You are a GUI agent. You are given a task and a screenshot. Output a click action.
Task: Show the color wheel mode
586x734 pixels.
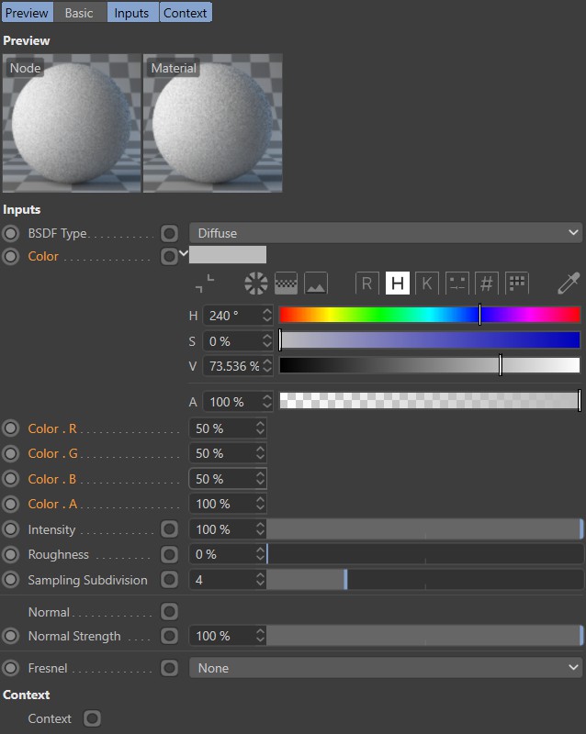point(256,284)
